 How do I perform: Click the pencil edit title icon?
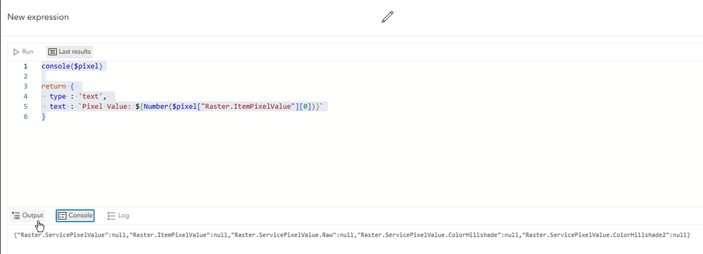(387, 17)
